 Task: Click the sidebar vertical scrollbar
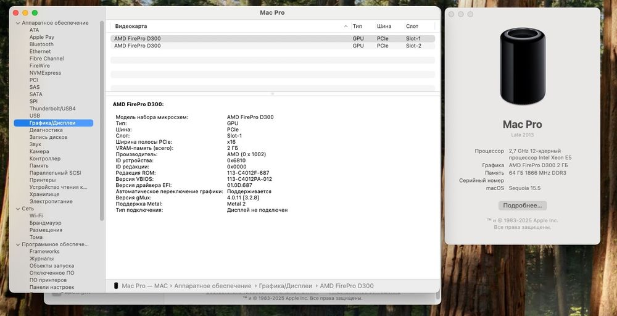[x=102, y=120]
